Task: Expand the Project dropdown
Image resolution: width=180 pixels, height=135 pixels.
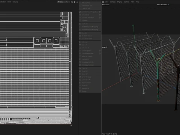Action: pos(62,2)
